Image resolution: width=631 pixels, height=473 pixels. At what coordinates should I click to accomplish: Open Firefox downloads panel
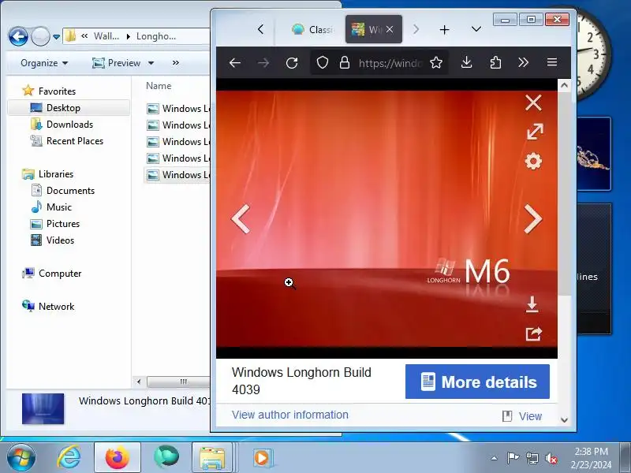pos(466,62)
